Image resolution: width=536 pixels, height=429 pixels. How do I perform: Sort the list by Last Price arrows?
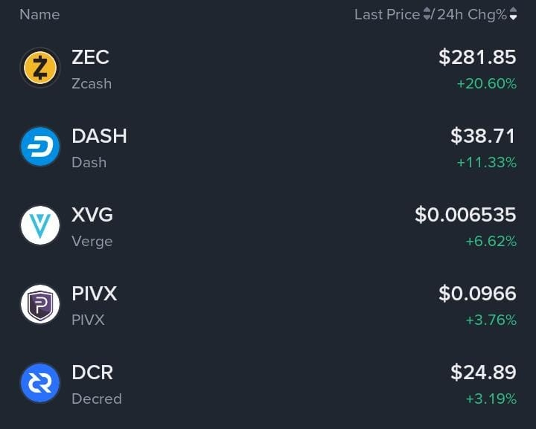pyautogui.click(x=427, y=14)
